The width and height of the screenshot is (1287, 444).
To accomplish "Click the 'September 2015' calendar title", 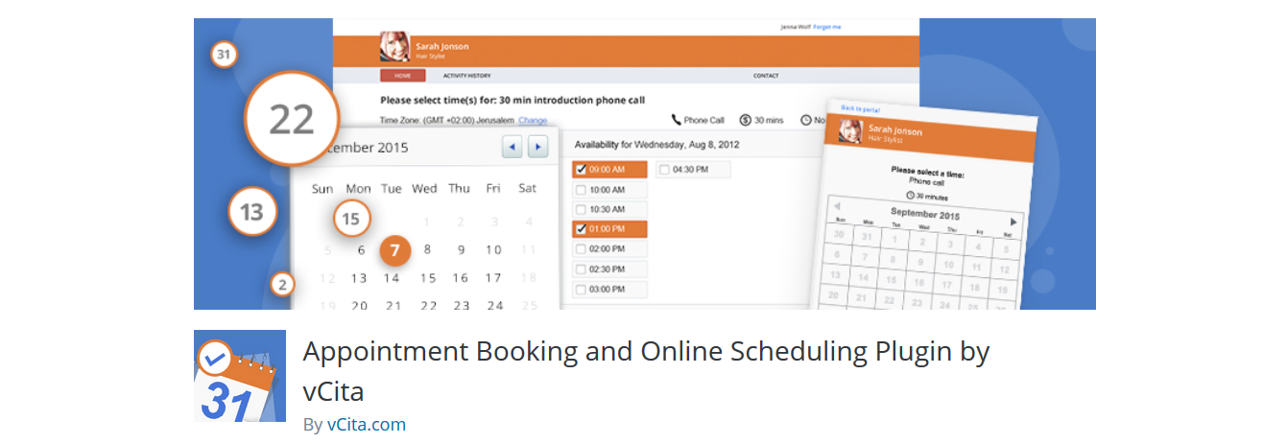I will [925, 213].
